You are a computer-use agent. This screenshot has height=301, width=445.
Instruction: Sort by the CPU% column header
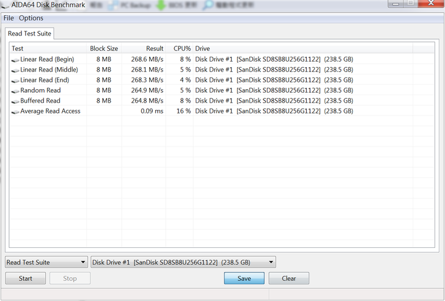(x=179, y=48)
